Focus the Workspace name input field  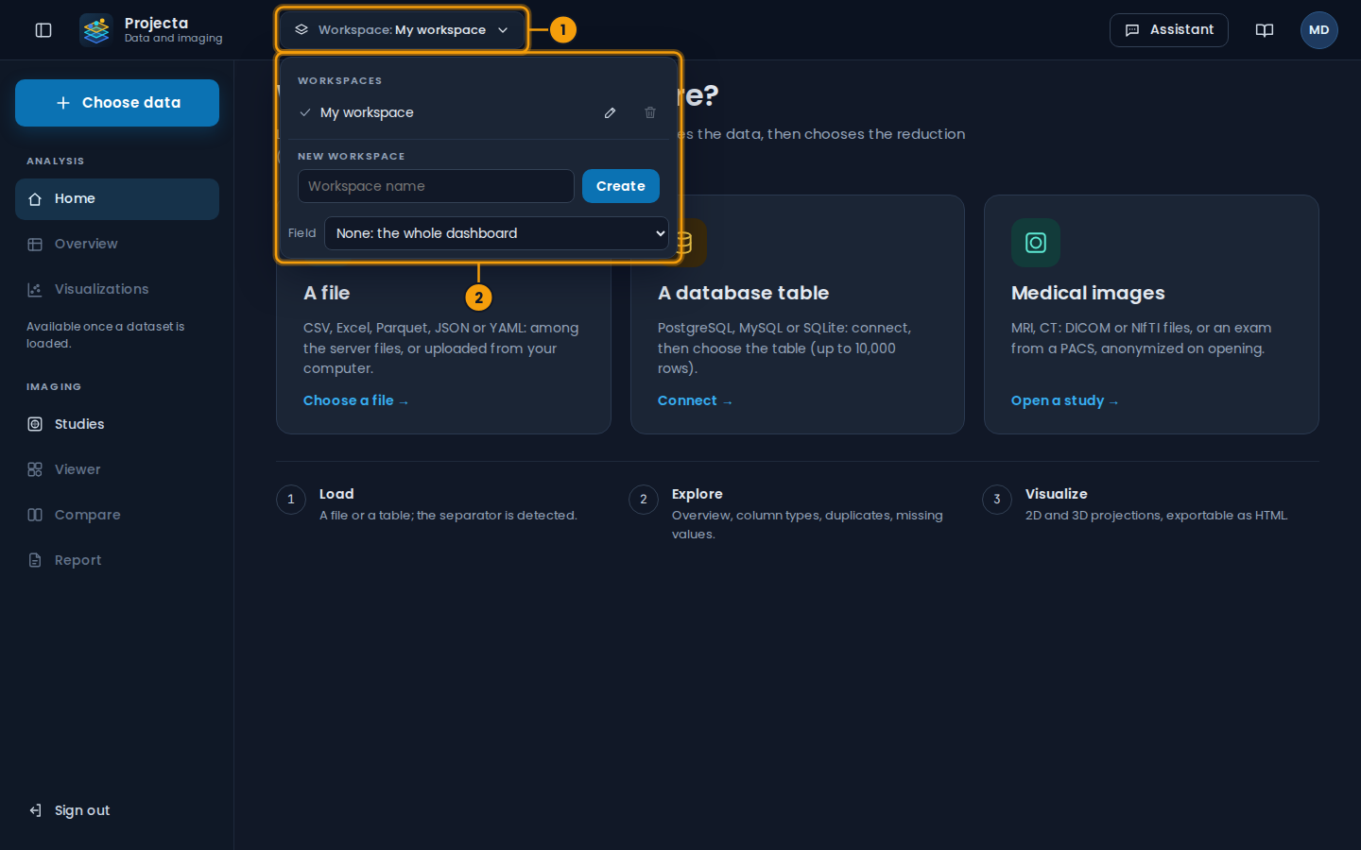[436, 186]
